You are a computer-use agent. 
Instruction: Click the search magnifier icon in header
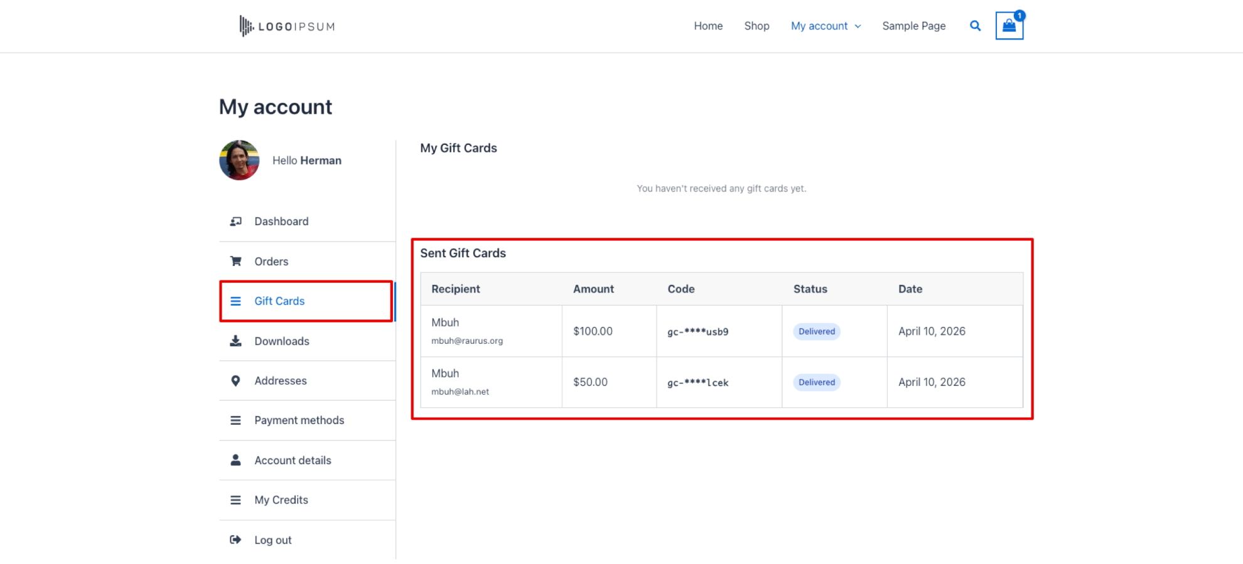(x=975, y=26)
